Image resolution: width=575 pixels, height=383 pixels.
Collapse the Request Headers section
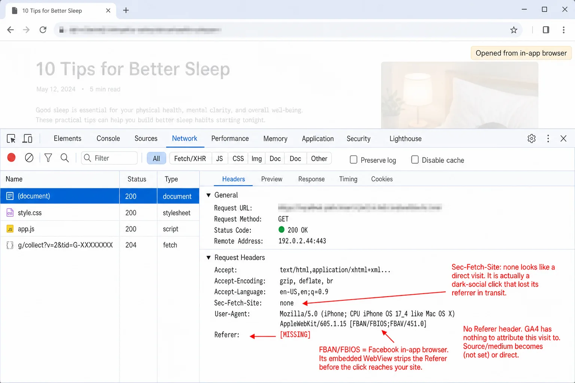(209, 258)
